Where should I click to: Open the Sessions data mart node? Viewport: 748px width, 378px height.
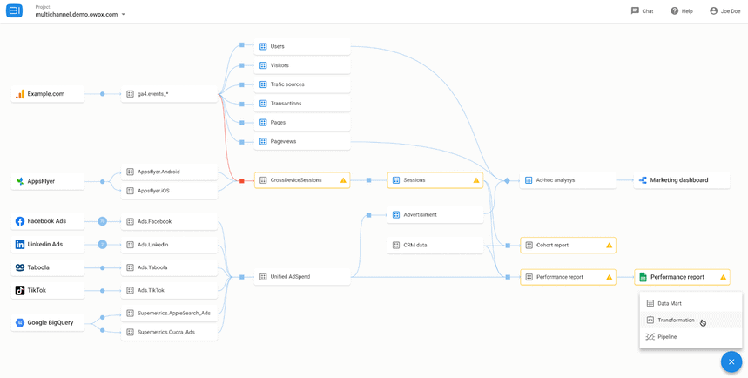click(x=435, y=180)
